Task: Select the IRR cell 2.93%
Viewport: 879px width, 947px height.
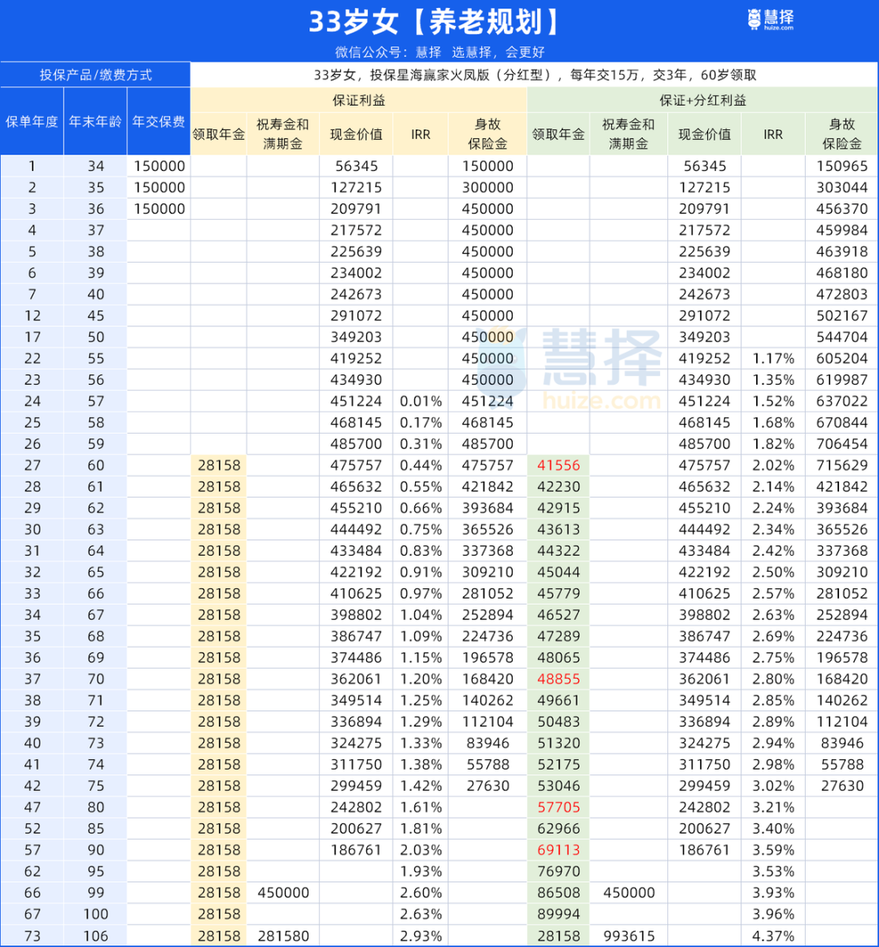Action: (x=421, y=936)
